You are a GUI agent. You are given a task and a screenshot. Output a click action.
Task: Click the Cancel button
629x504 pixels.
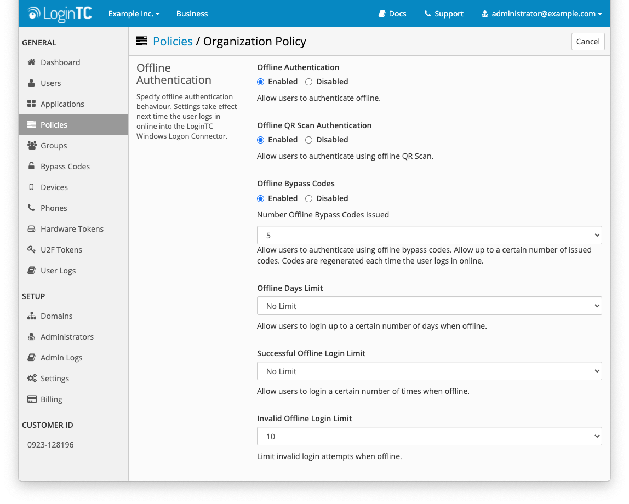tap(587, 41)
